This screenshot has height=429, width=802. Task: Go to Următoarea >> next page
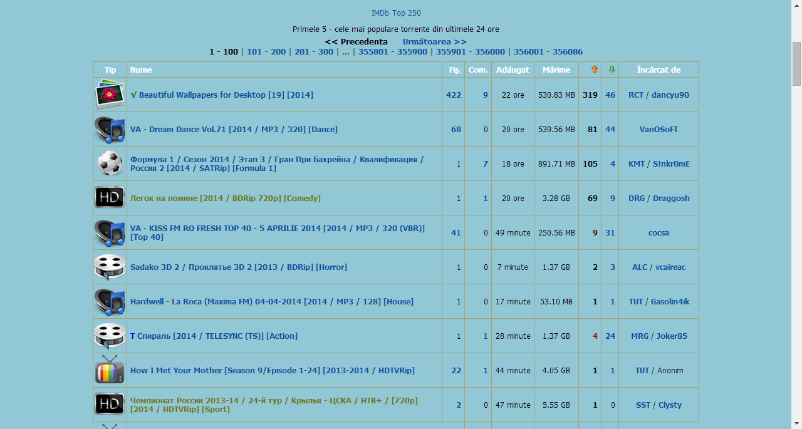coord(434,41)
